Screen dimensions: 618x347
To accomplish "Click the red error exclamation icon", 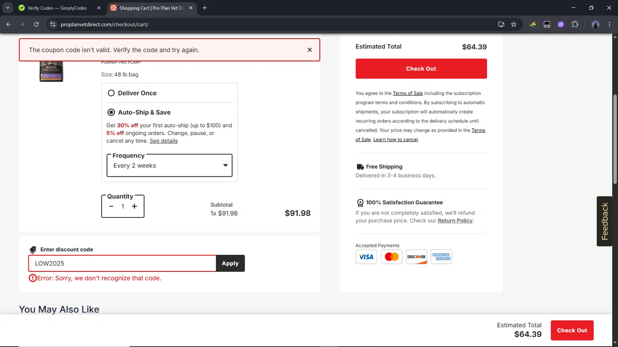I will (33, 278).
